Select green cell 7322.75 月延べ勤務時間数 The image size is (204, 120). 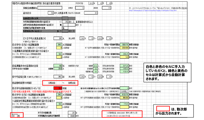(124, 45)
